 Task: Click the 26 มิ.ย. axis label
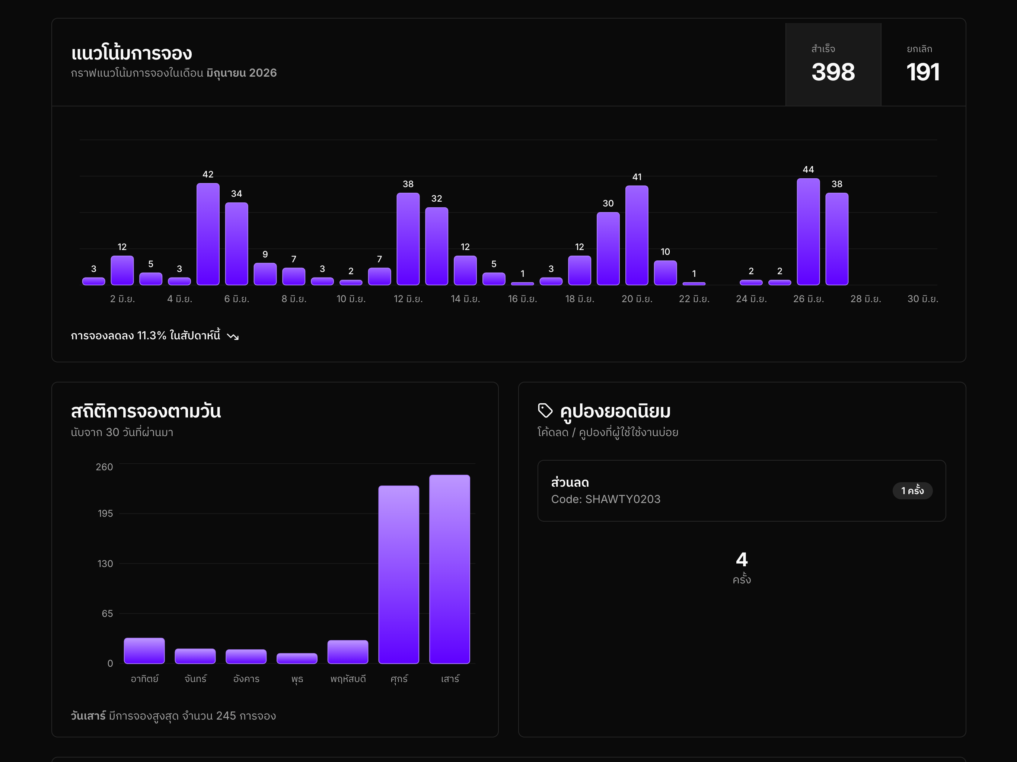(808, 299)
